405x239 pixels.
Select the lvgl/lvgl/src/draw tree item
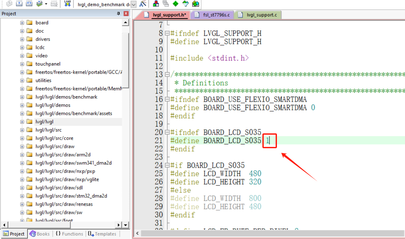55,147
